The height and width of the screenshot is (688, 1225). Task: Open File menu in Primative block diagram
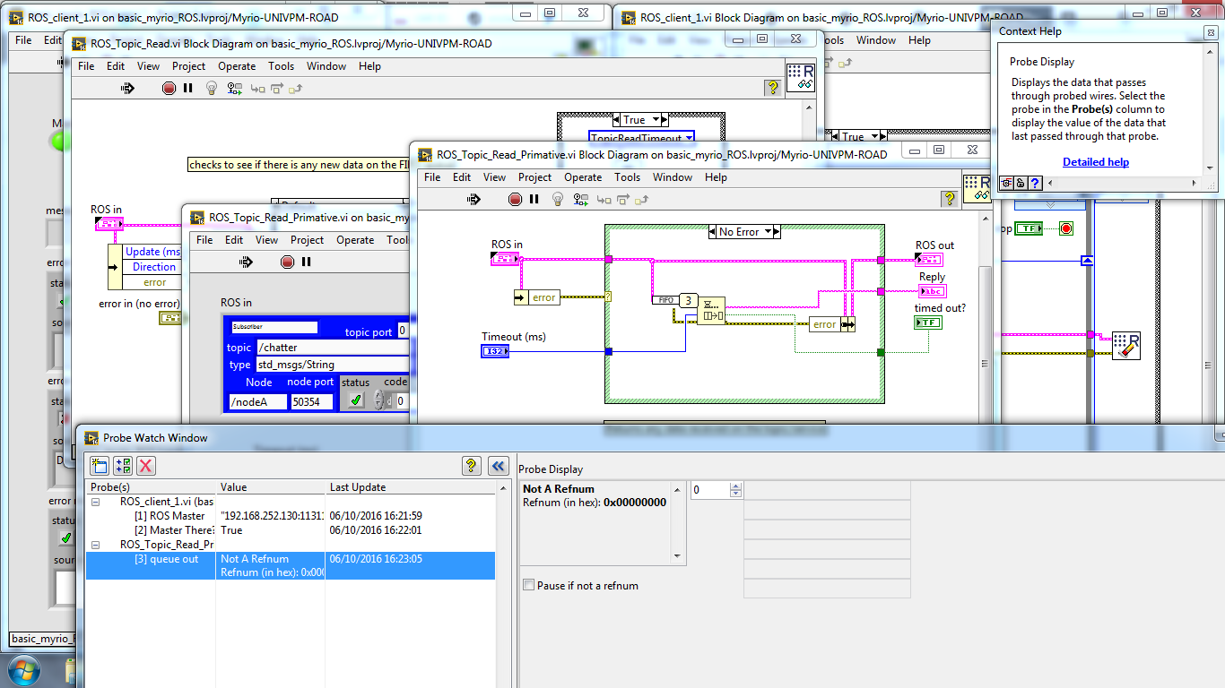pyautogui.click(x=432, y=177)
